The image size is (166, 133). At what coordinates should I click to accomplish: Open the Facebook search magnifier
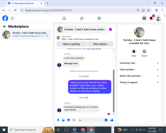pyautogui.click(x=12, y=18)
